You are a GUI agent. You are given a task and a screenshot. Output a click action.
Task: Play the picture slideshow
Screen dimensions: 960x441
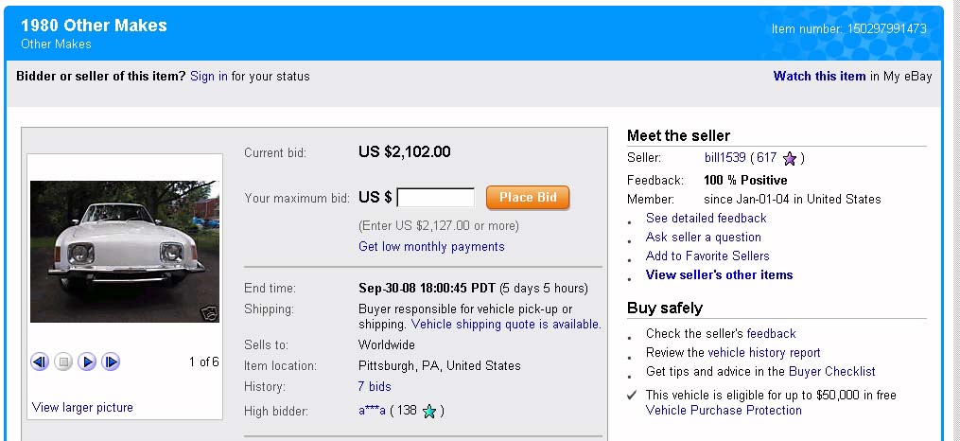87,362
